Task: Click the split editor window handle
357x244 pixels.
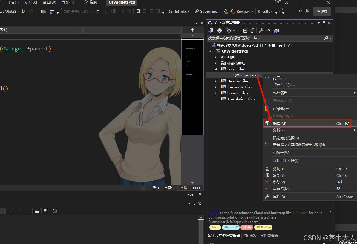Action: pyautogui.click(x=192, y=30)
